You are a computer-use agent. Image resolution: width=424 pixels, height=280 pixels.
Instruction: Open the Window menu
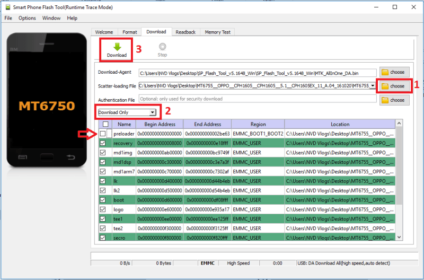click(x=51, y=18)
